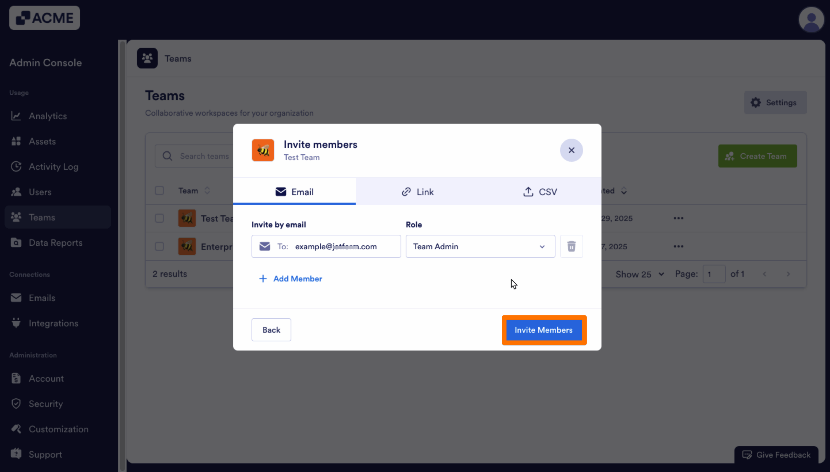Viewport: 830px width, 472px height.
Task: Open the Activity Log
Action: (53, 166)
